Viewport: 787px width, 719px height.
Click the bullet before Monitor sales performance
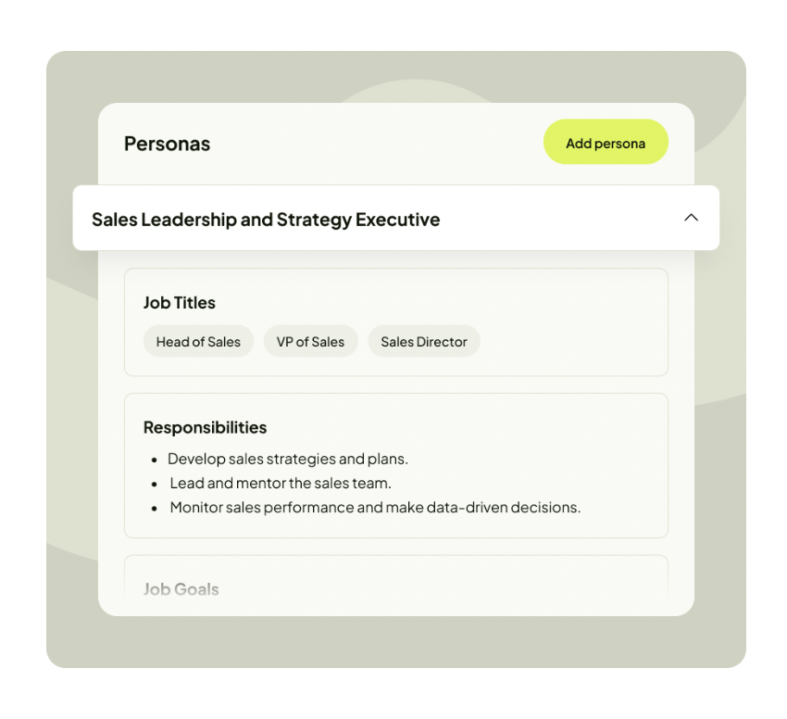coord(154,508)
